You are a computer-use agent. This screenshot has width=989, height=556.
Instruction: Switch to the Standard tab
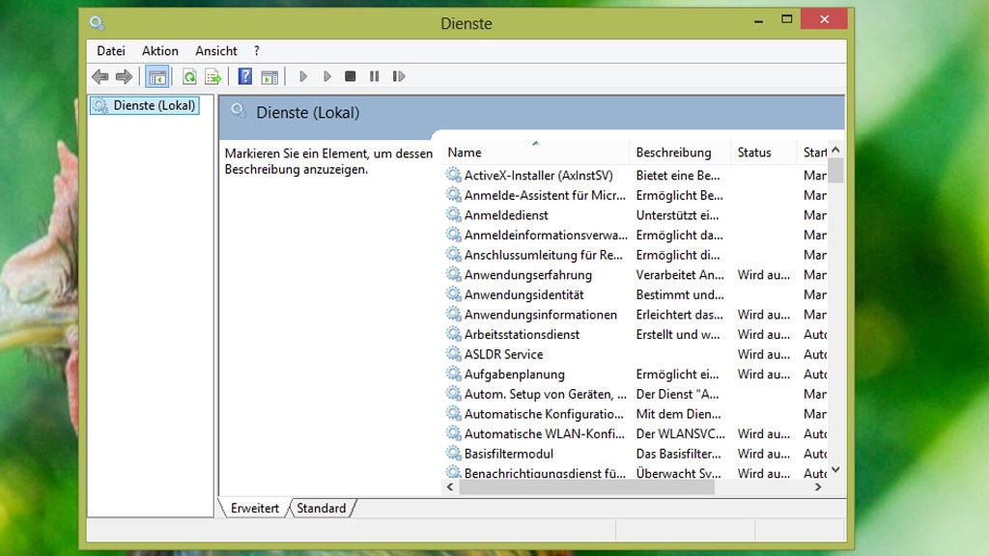(x=322, y=508)
